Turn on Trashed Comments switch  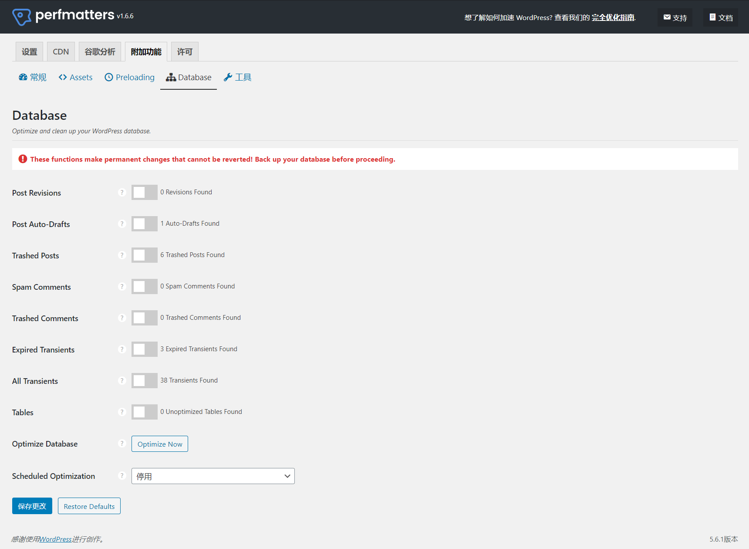(x=145, y=318)
